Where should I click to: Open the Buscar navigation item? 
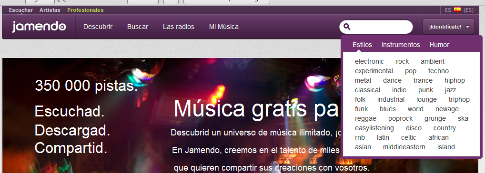coord(138,27)
